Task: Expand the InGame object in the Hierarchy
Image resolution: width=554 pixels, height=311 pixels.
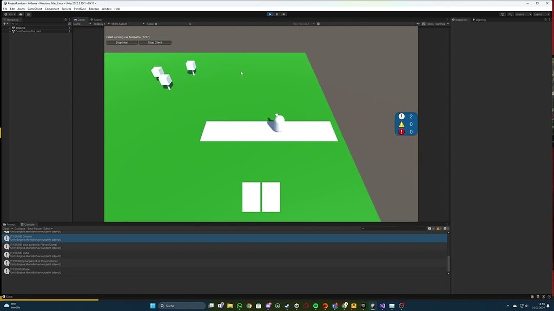Action: [x=9, y=28]
